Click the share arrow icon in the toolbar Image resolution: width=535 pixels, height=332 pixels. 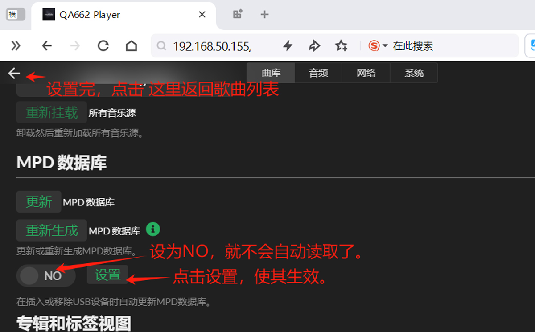[x=314, y=45]
